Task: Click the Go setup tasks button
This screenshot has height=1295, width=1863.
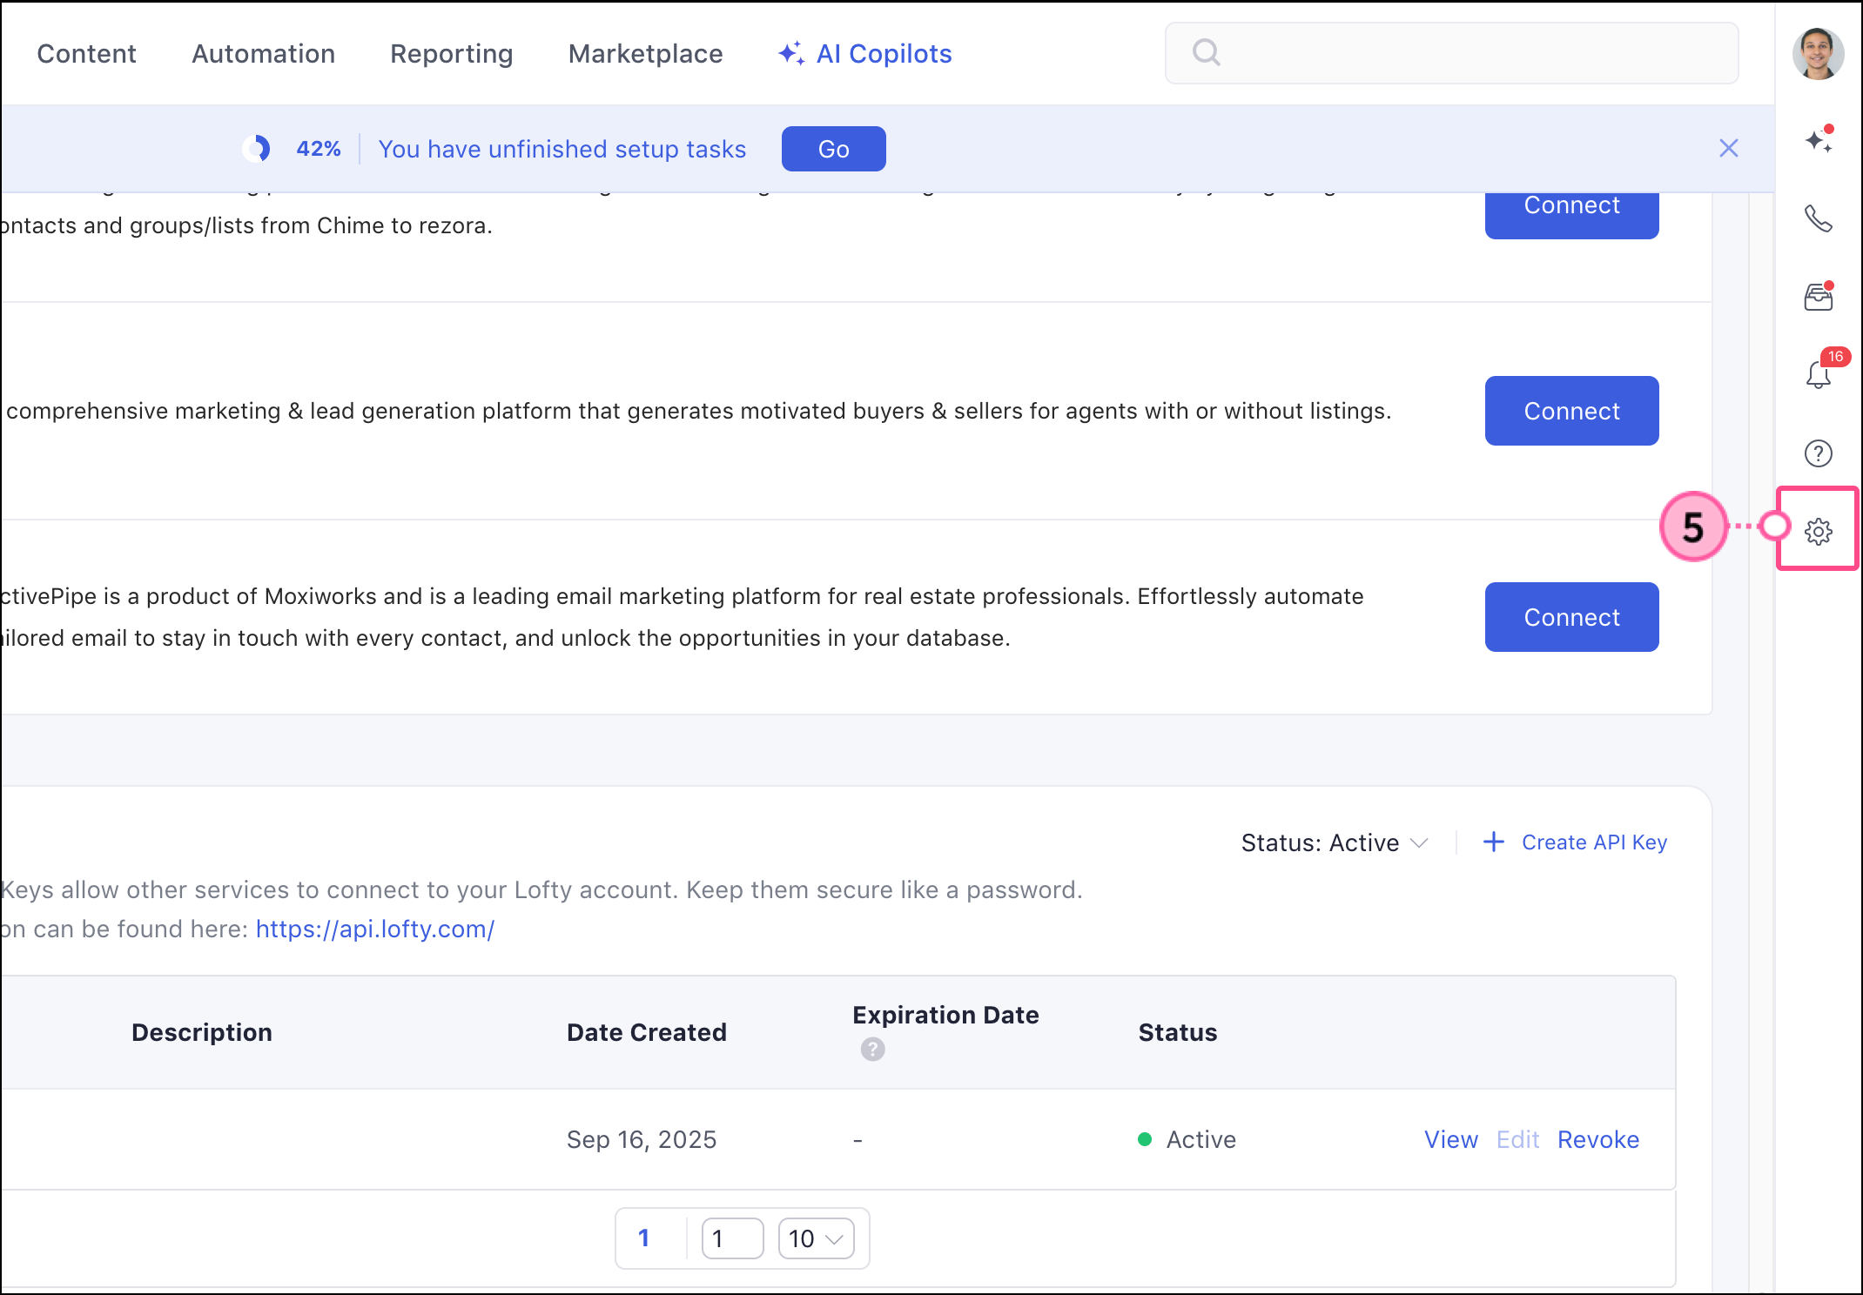Action: tap(833, 149)
